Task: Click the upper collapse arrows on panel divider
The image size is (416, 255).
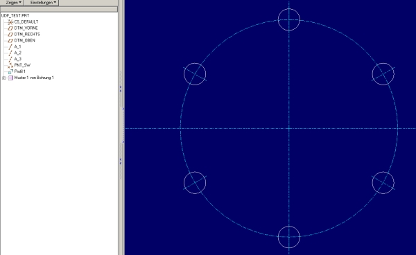Action: click(x=121, y=89)
